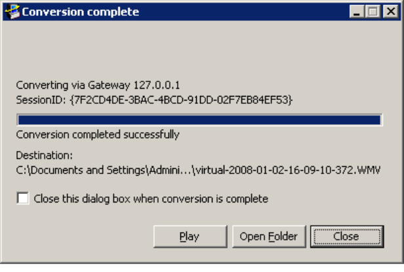Click the converter app icon in title bar
The height and width of the screenshot is (272, 404).
tap(12, 12)
